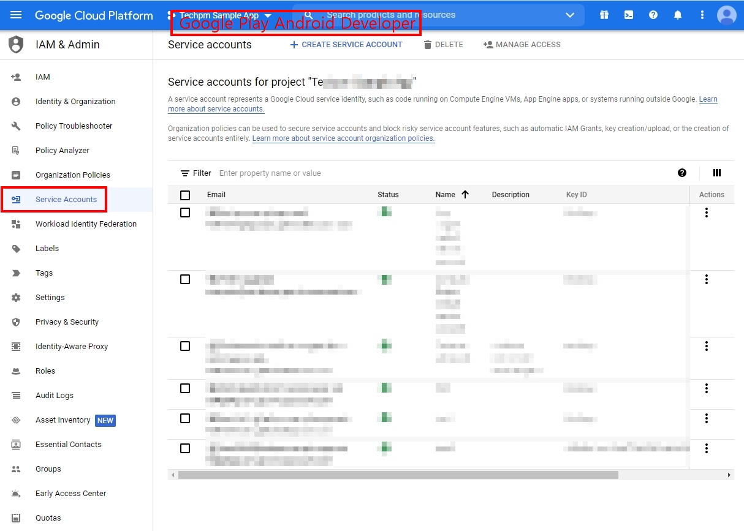Show notifications bell
Screen dimensions: 744x531
pos(678,15)
